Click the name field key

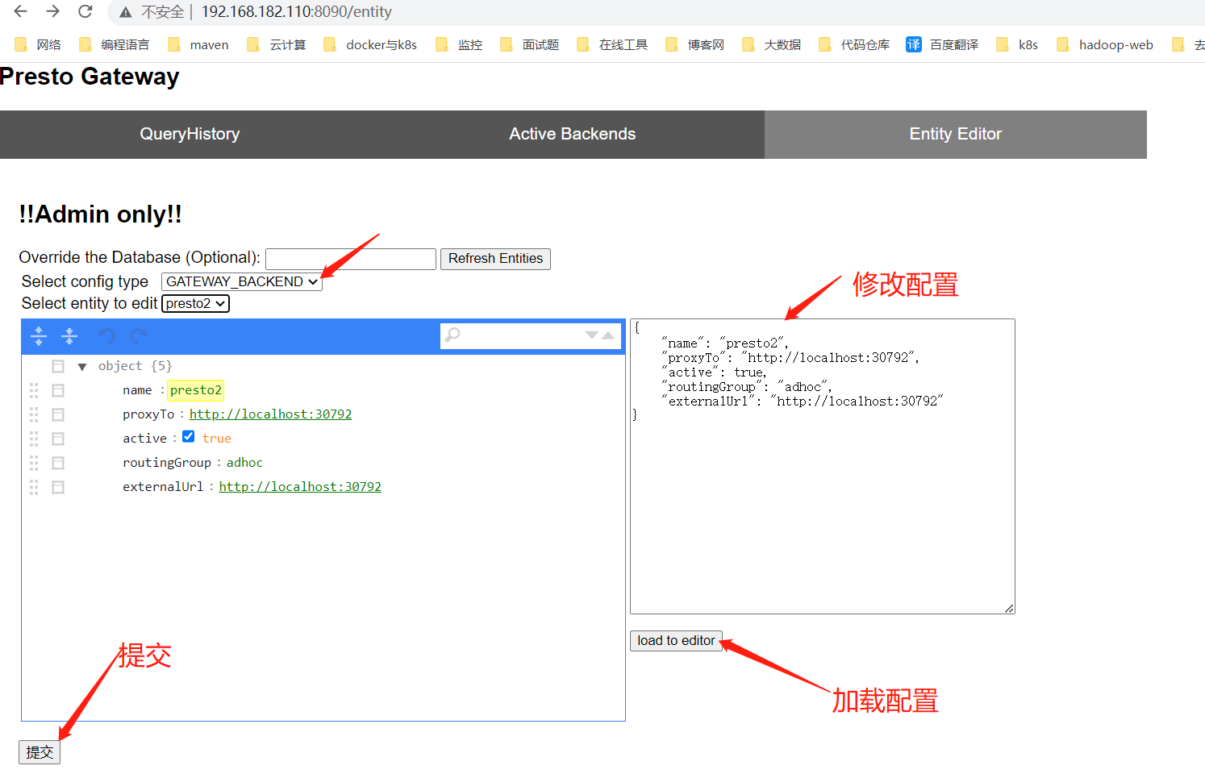137,390
